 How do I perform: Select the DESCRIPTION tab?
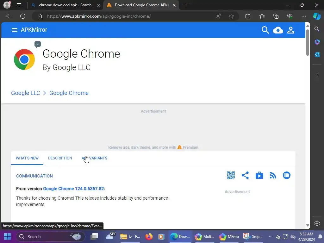60,158
